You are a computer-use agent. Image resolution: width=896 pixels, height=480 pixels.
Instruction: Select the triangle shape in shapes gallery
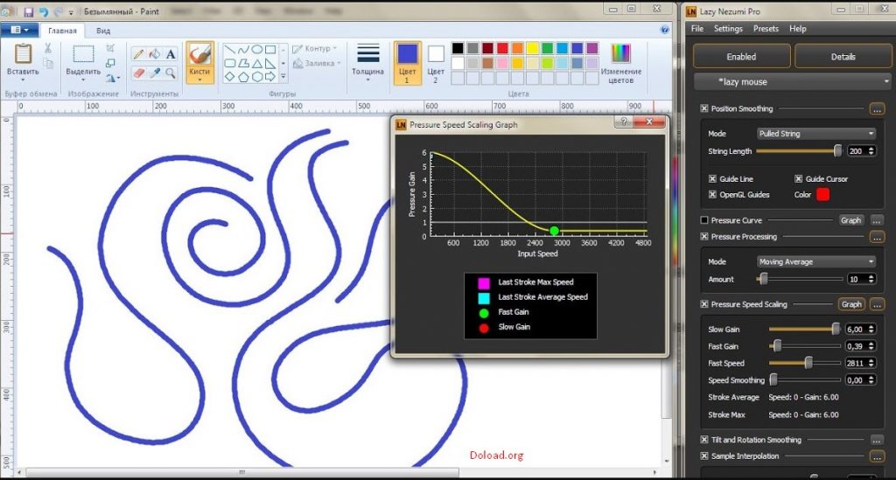point(257,63)
